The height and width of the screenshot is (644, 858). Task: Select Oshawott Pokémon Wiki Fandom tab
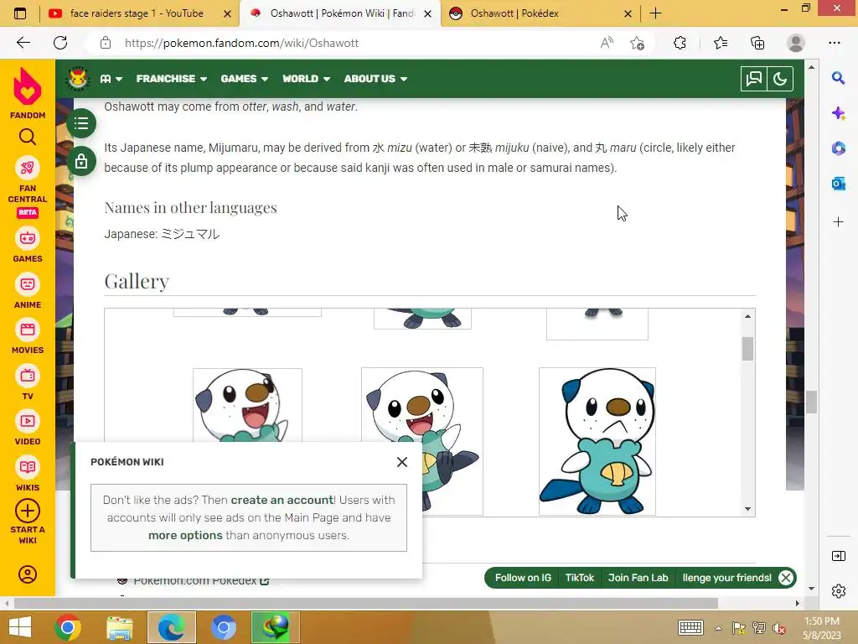point(342,13)
